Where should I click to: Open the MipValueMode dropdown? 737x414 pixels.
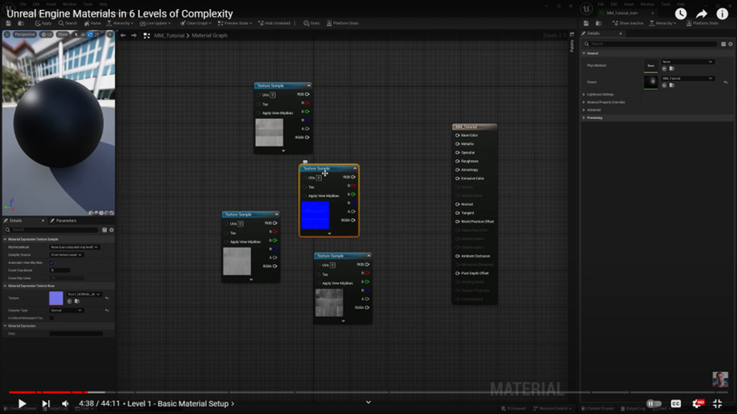point(74,247)
